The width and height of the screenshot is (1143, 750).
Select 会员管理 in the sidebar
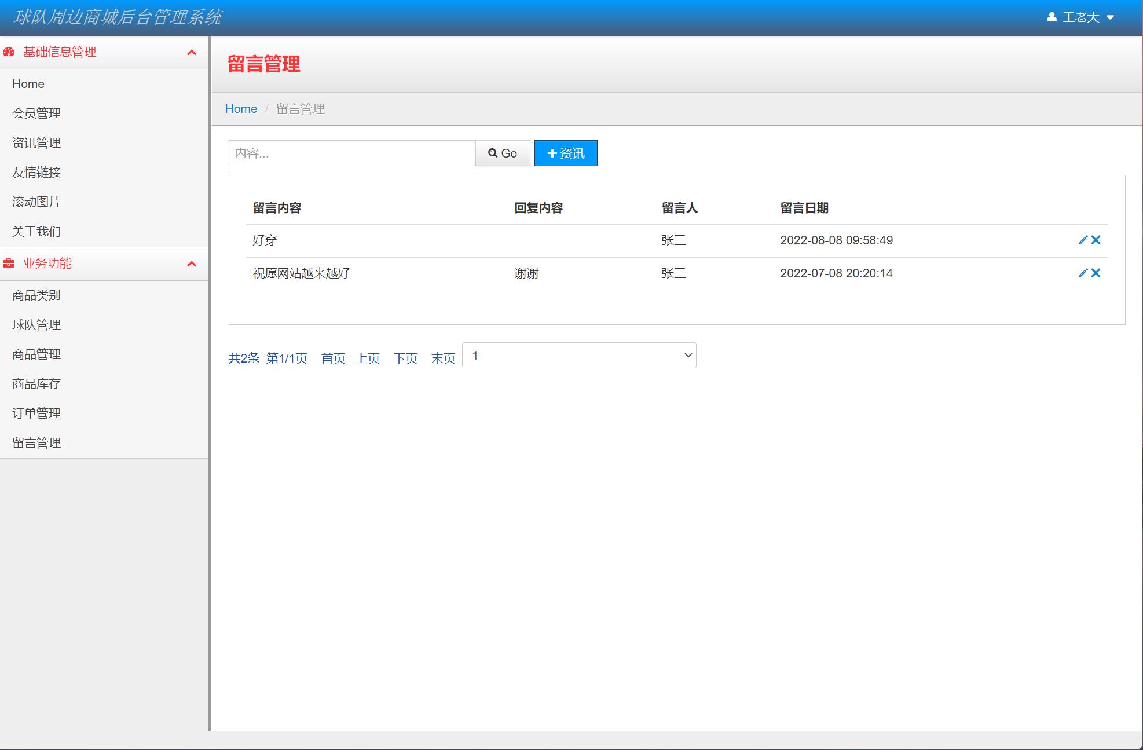tap(37, 114)
